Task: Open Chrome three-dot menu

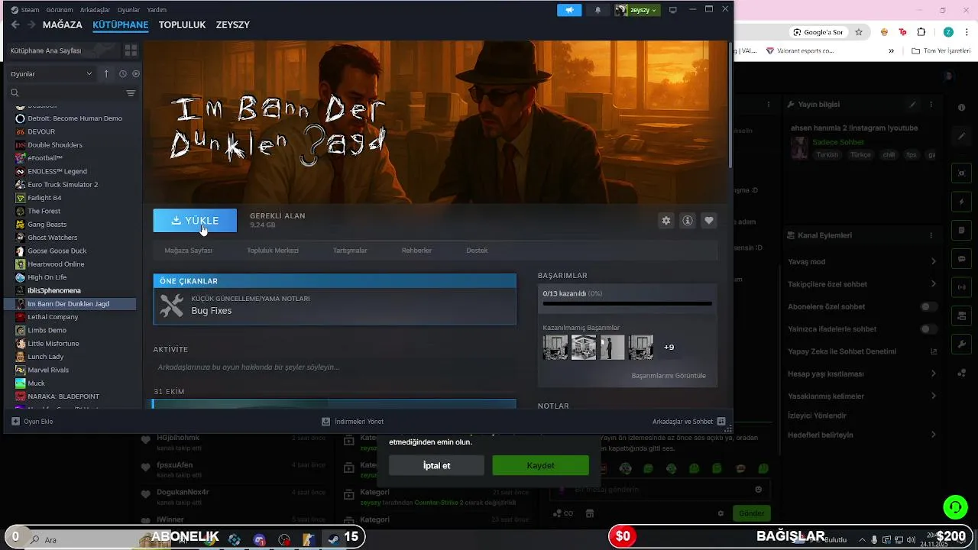Action: [967, 32]
